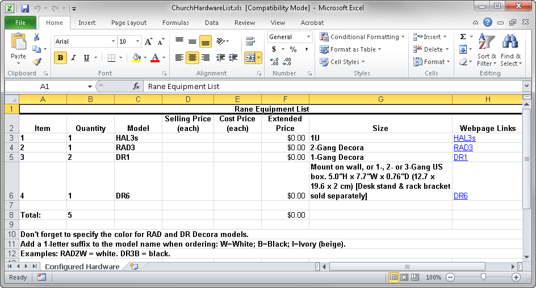Toggle Bold formatting
Image resolution: width=536 pixels, height=288 pixels.
(x=61, y=58)
